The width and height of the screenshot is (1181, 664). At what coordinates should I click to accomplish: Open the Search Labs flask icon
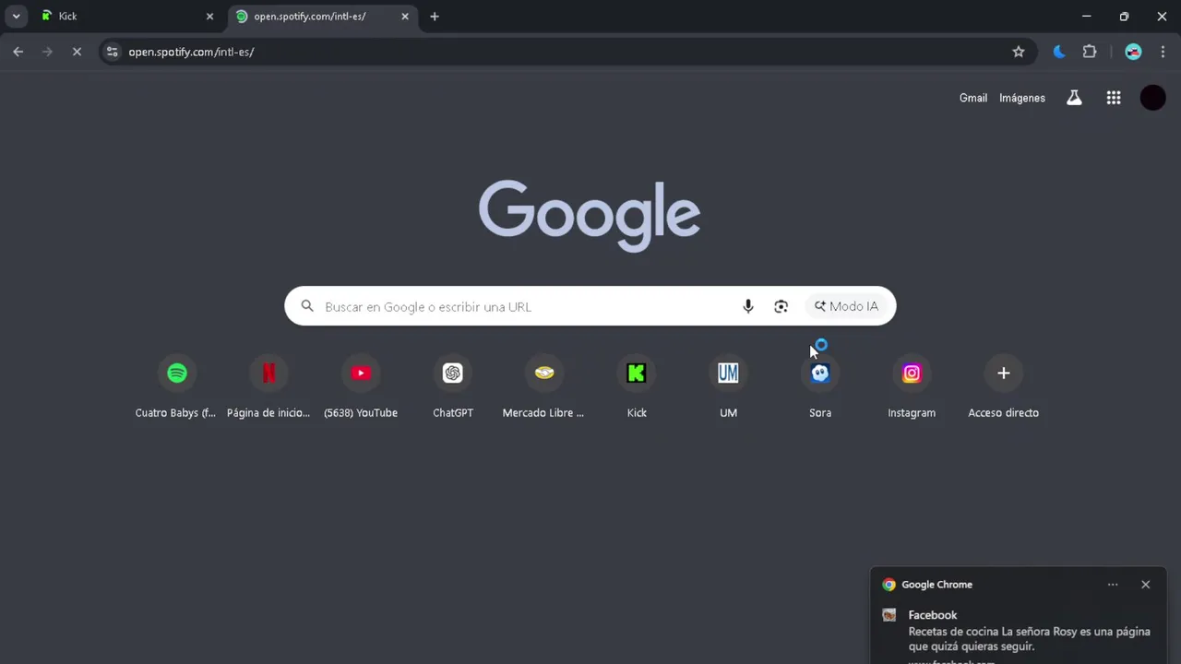(x=1074, y=98)
